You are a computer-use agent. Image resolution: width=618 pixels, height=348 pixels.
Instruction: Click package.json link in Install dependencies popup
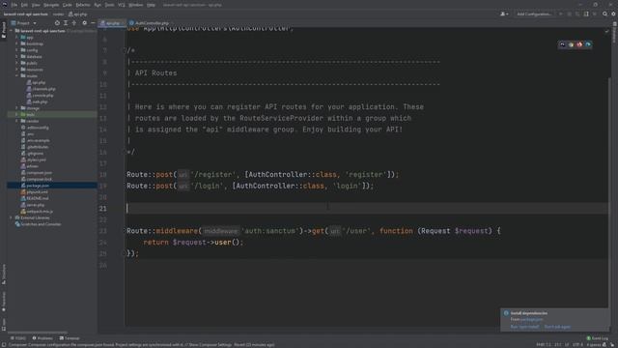pos(532,319)
